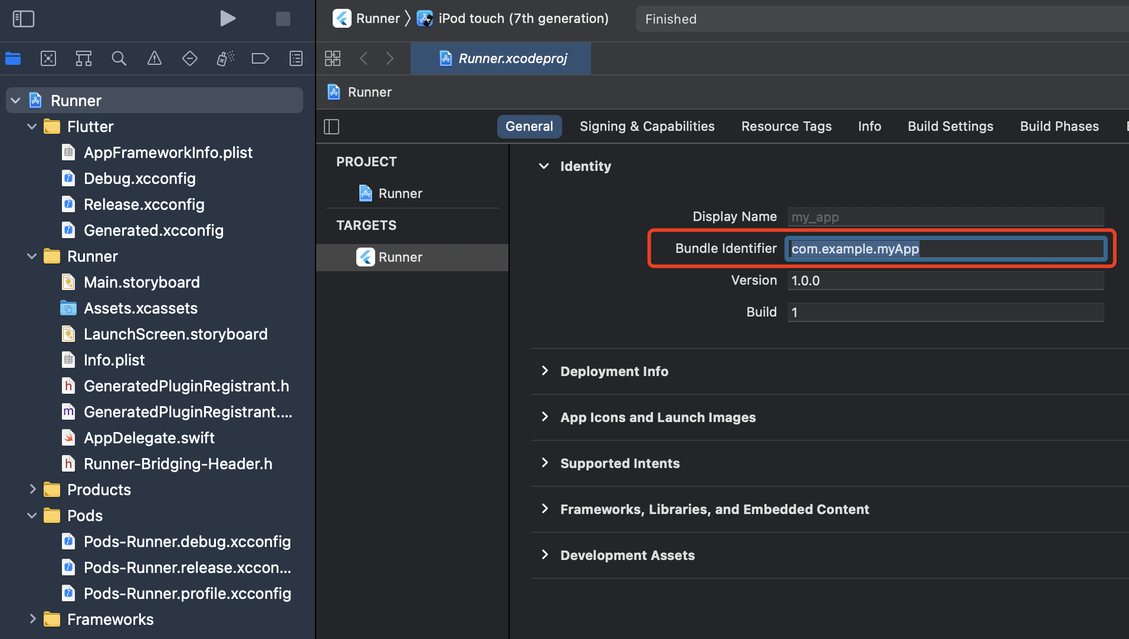Screen dimensions: 1129x639
Task: Toggle the navigator sidebar visibility
Action: (24, 19)
